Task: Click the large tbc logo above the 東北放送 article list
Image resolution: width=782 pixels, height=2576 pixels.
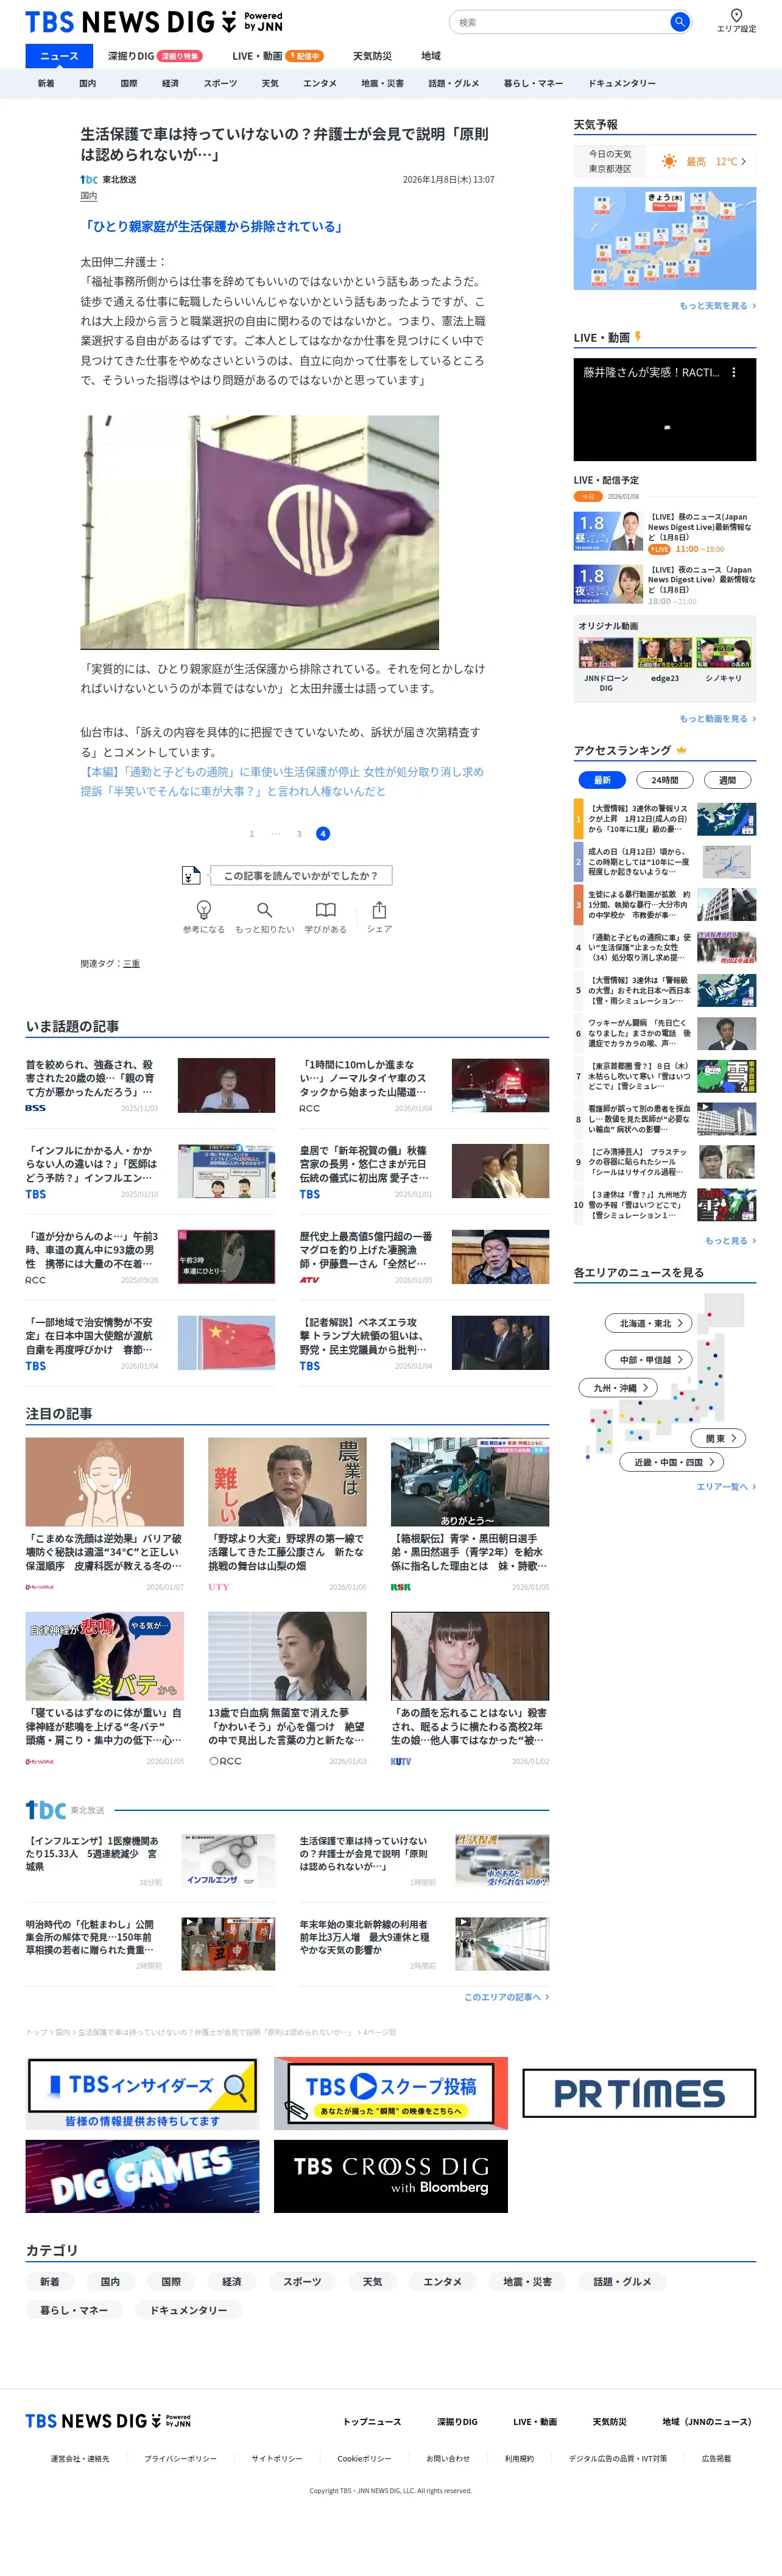Action: 46,1809
